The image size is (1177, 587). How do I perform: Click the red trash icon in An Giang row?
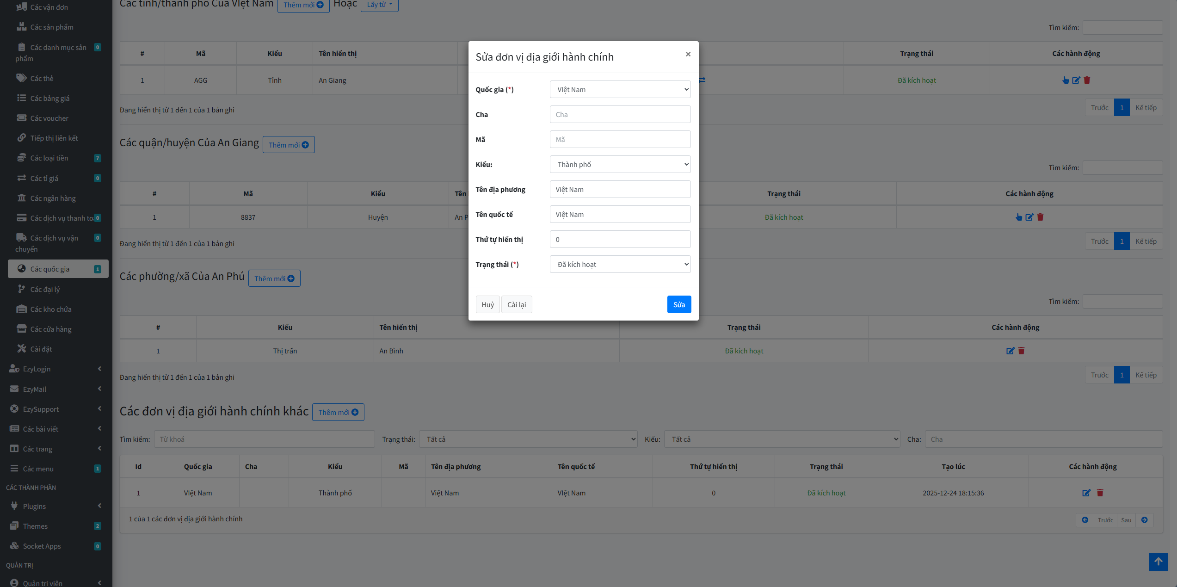(1087, 80)
